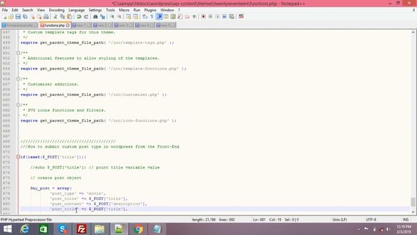Click the Zoom In toolbar icon
417x235 pixels.
112,17
